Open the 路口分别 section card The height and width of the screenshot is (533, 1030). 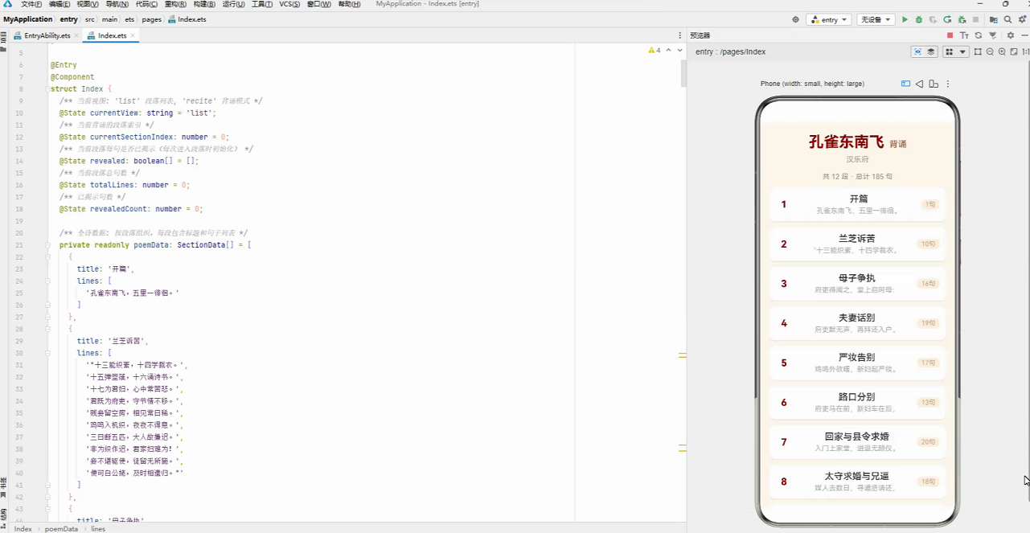(x=857, y=402)
